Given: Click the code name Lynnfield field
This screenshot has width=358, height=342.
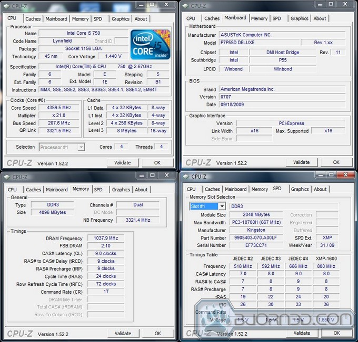Looking at the screenshot, I should pos(62,41).
